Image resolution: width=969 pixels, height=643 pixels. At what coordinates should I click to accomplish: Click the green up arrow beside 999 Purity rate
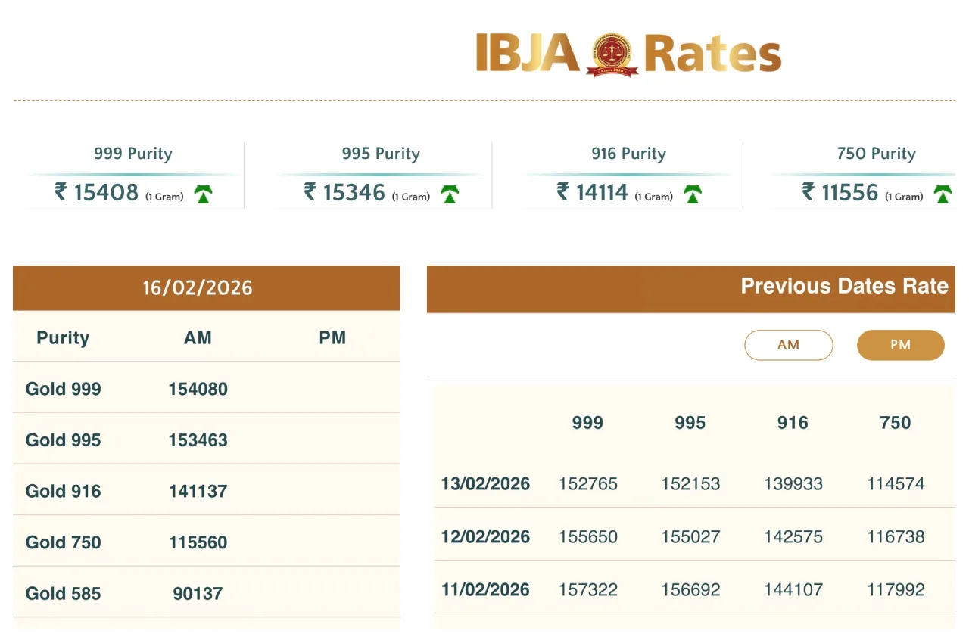(203, 194)
